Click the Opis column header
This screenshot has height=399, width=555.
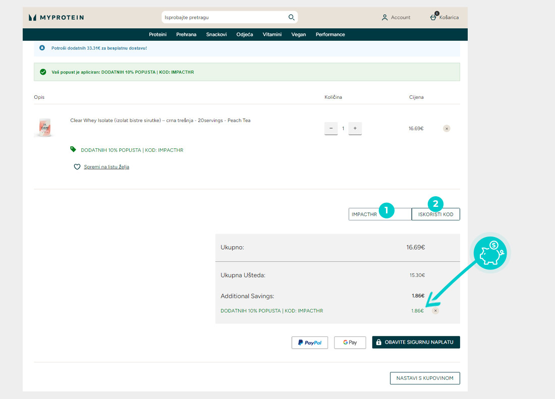(x=39, y=97)
